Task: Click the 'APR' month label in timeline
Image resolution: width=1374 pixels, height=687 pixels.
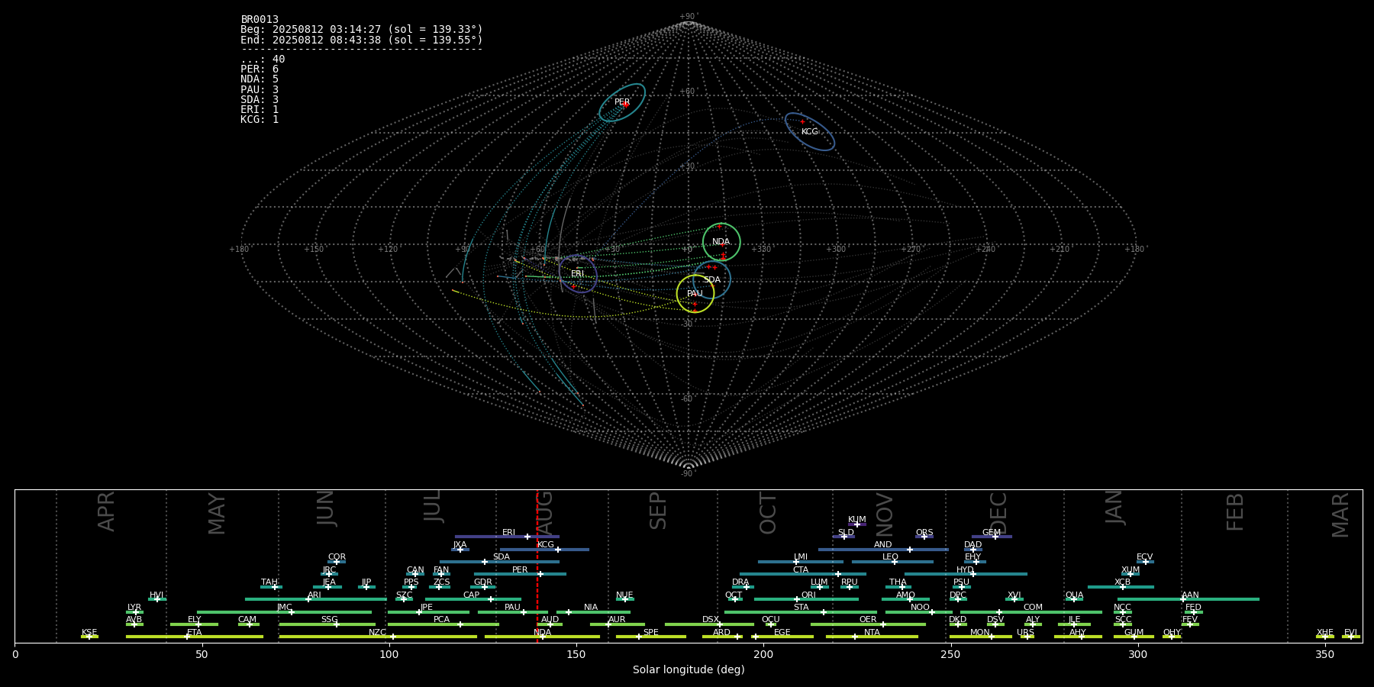Action: coord(107,511)
